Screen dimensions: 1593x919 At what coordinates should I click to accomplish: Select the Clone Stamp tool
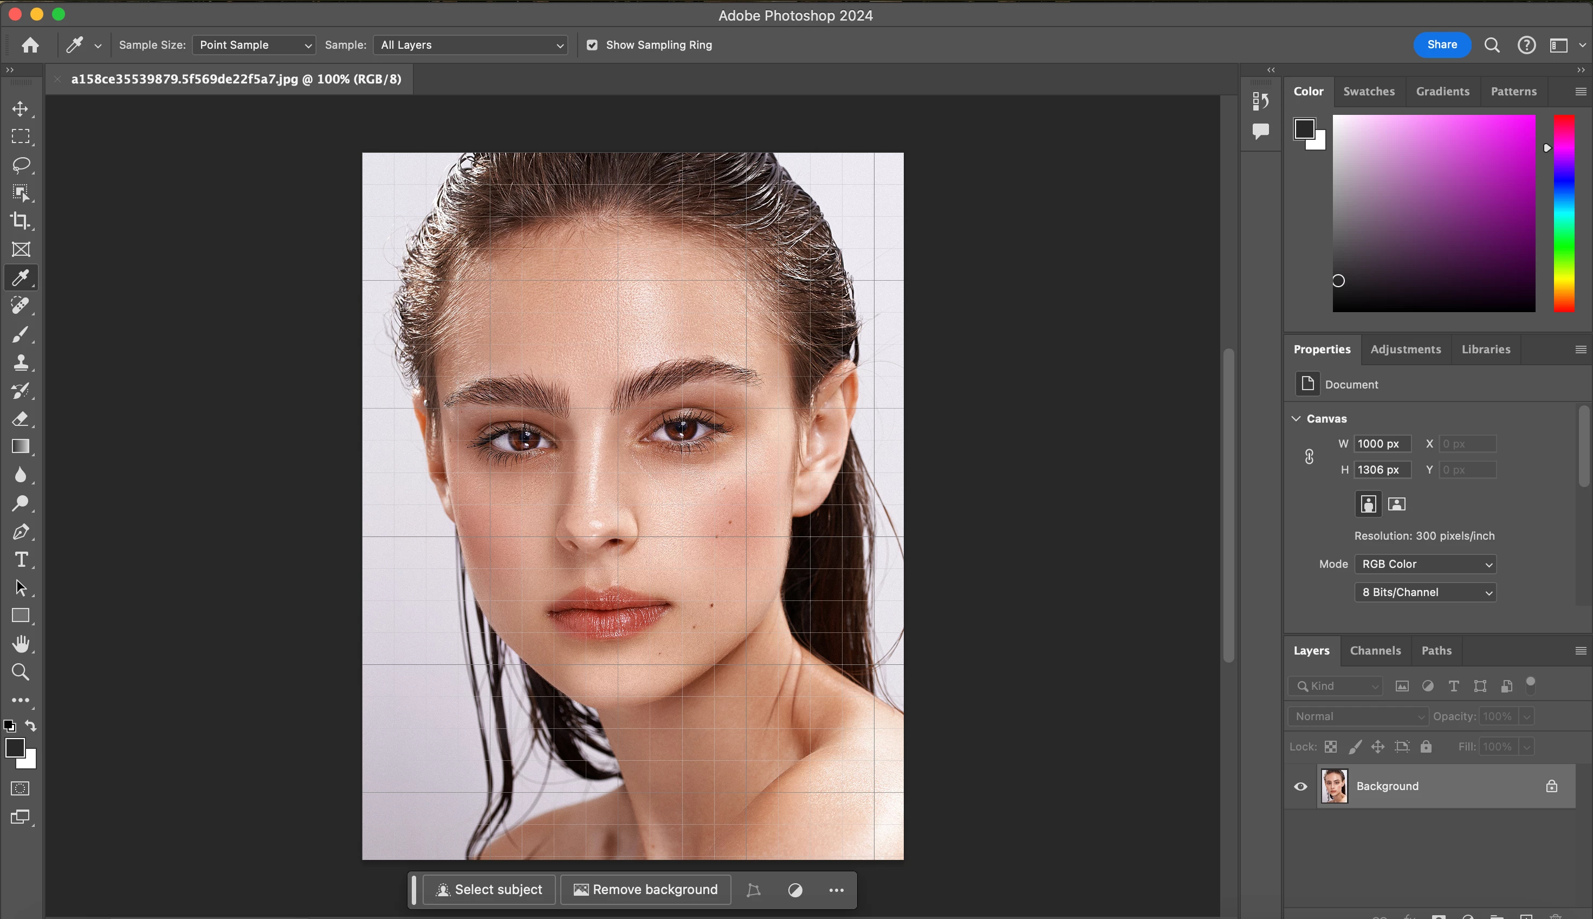click(20, 363)
